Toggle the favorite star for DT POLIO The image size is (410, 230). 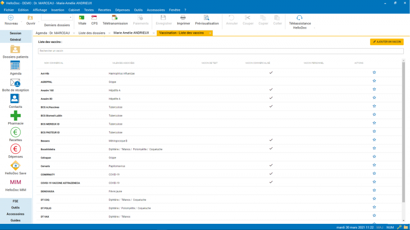pyautogui.click(x=374, y=208)
